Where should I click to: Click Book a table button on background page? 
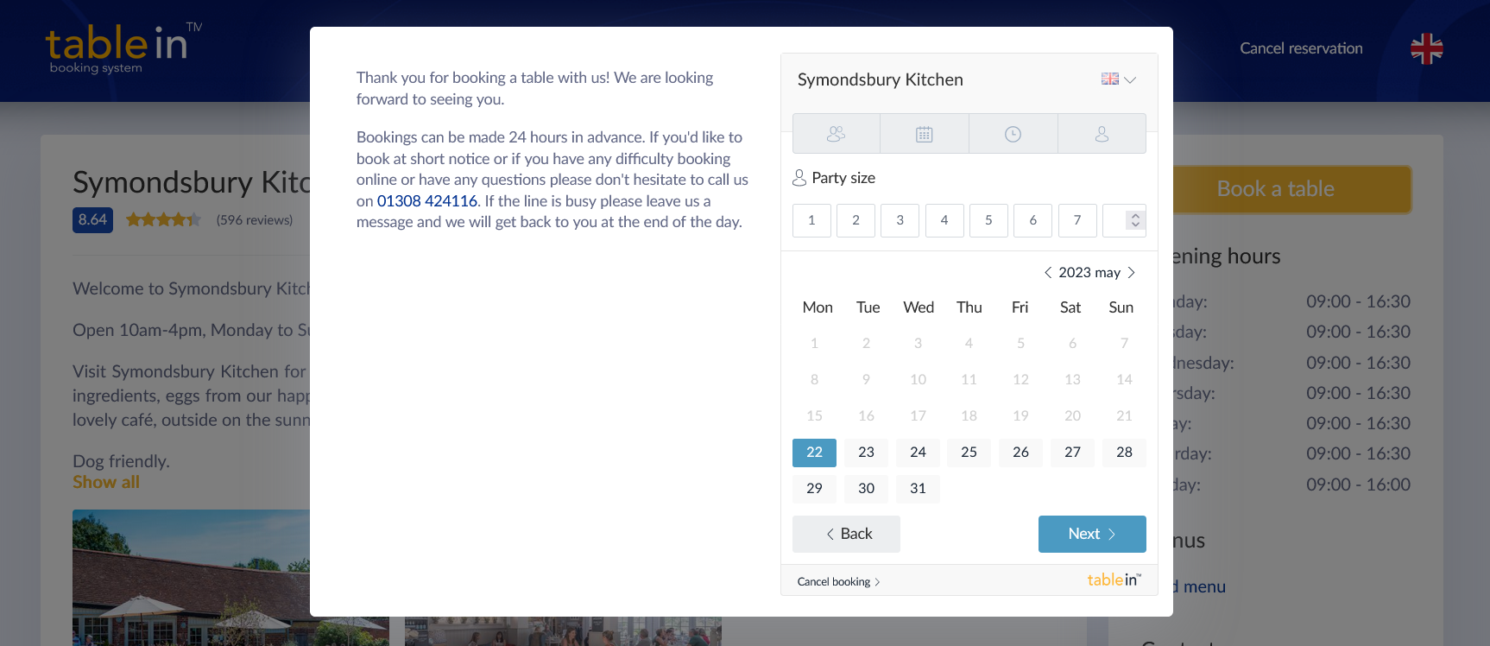point(1275,189)
